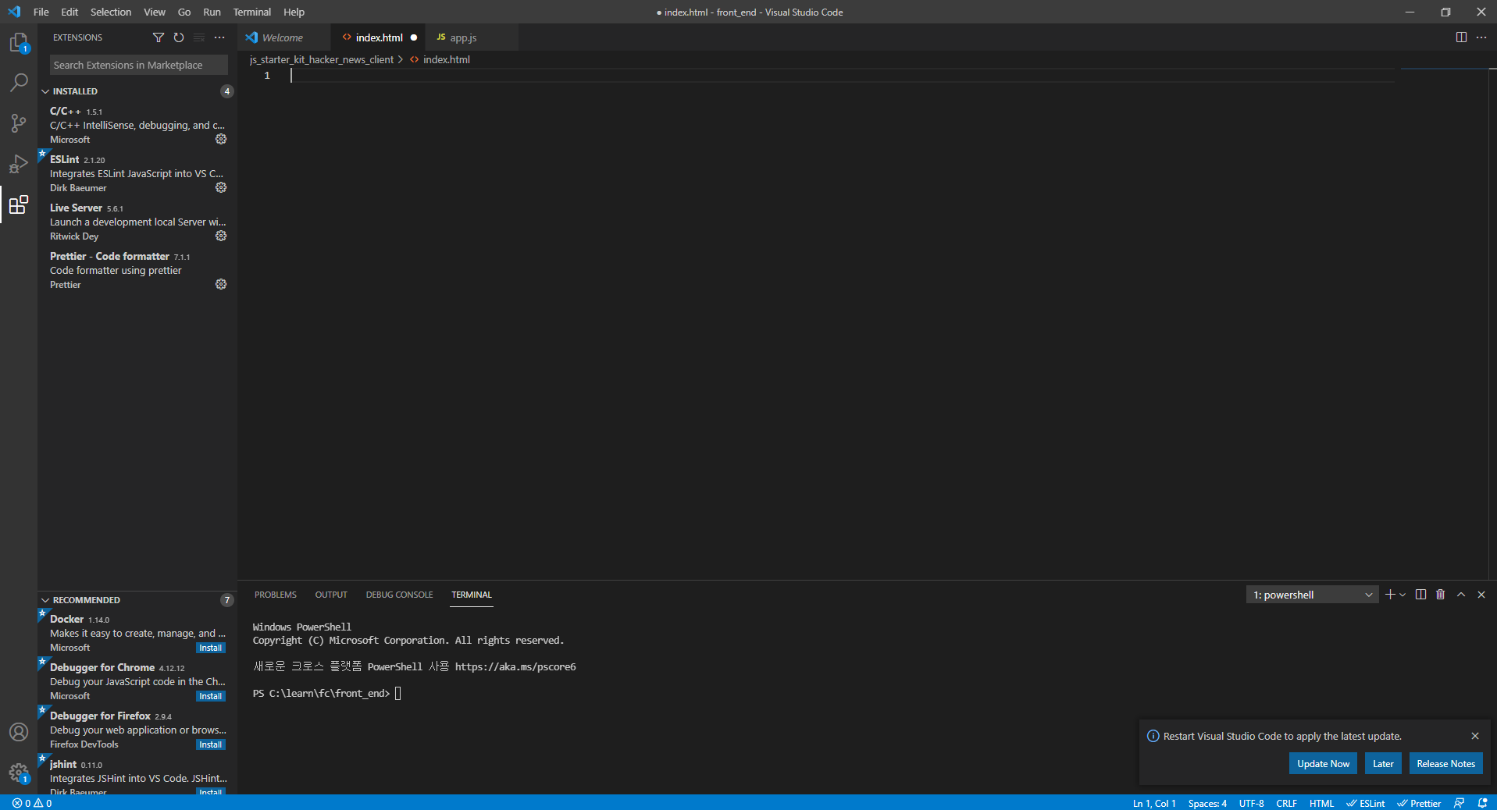This screenshot has width=1497, height=810.
Task: Focus Search Extensions in Marketplace field
Action: (x=139, y=65)
